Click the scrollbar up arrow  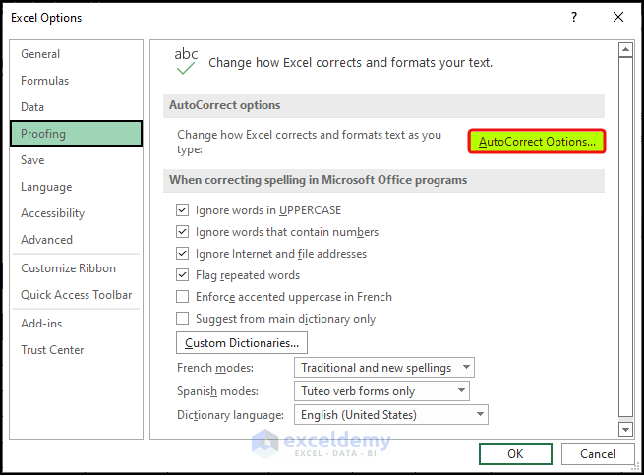tap(625, 50)
